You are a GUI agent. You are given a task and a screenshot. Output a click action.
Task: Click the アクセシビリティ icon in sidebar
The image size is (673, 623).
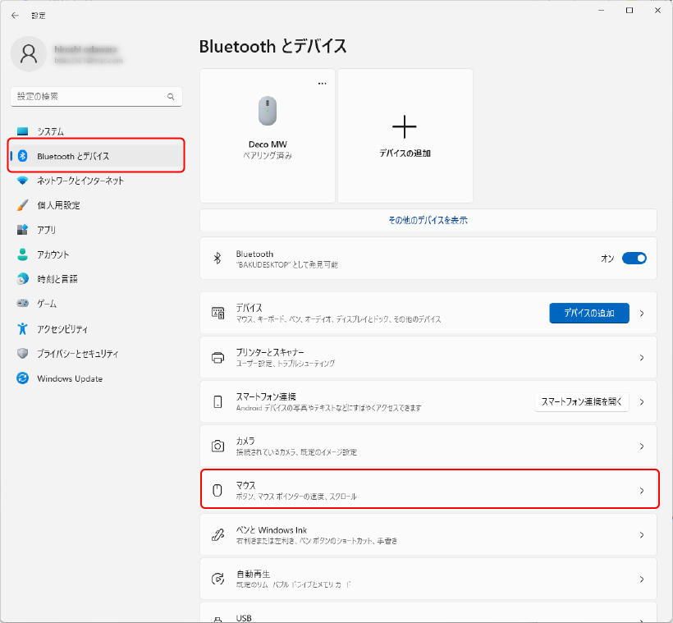tap(23, 329)
